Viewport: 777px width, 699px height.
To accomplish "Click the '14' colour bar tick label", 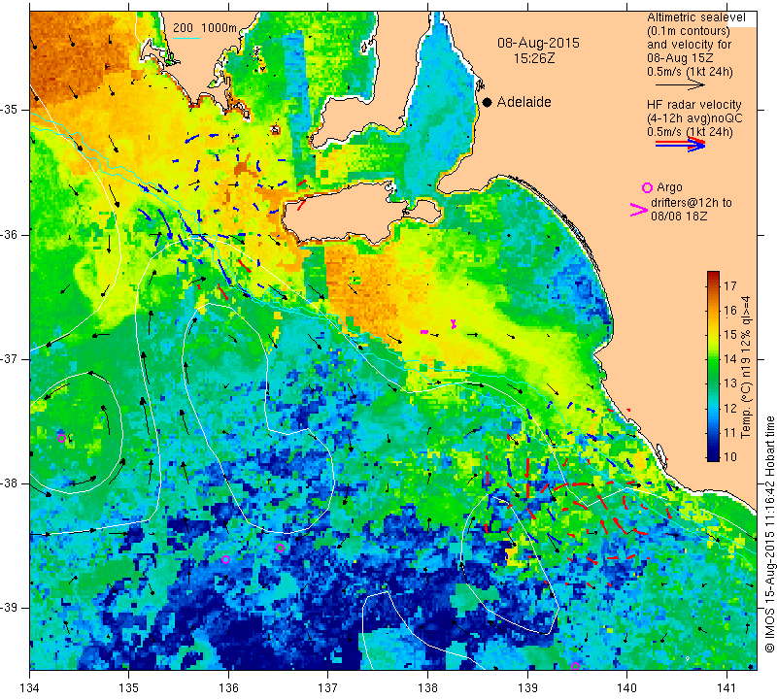I will tap(730, 359).
